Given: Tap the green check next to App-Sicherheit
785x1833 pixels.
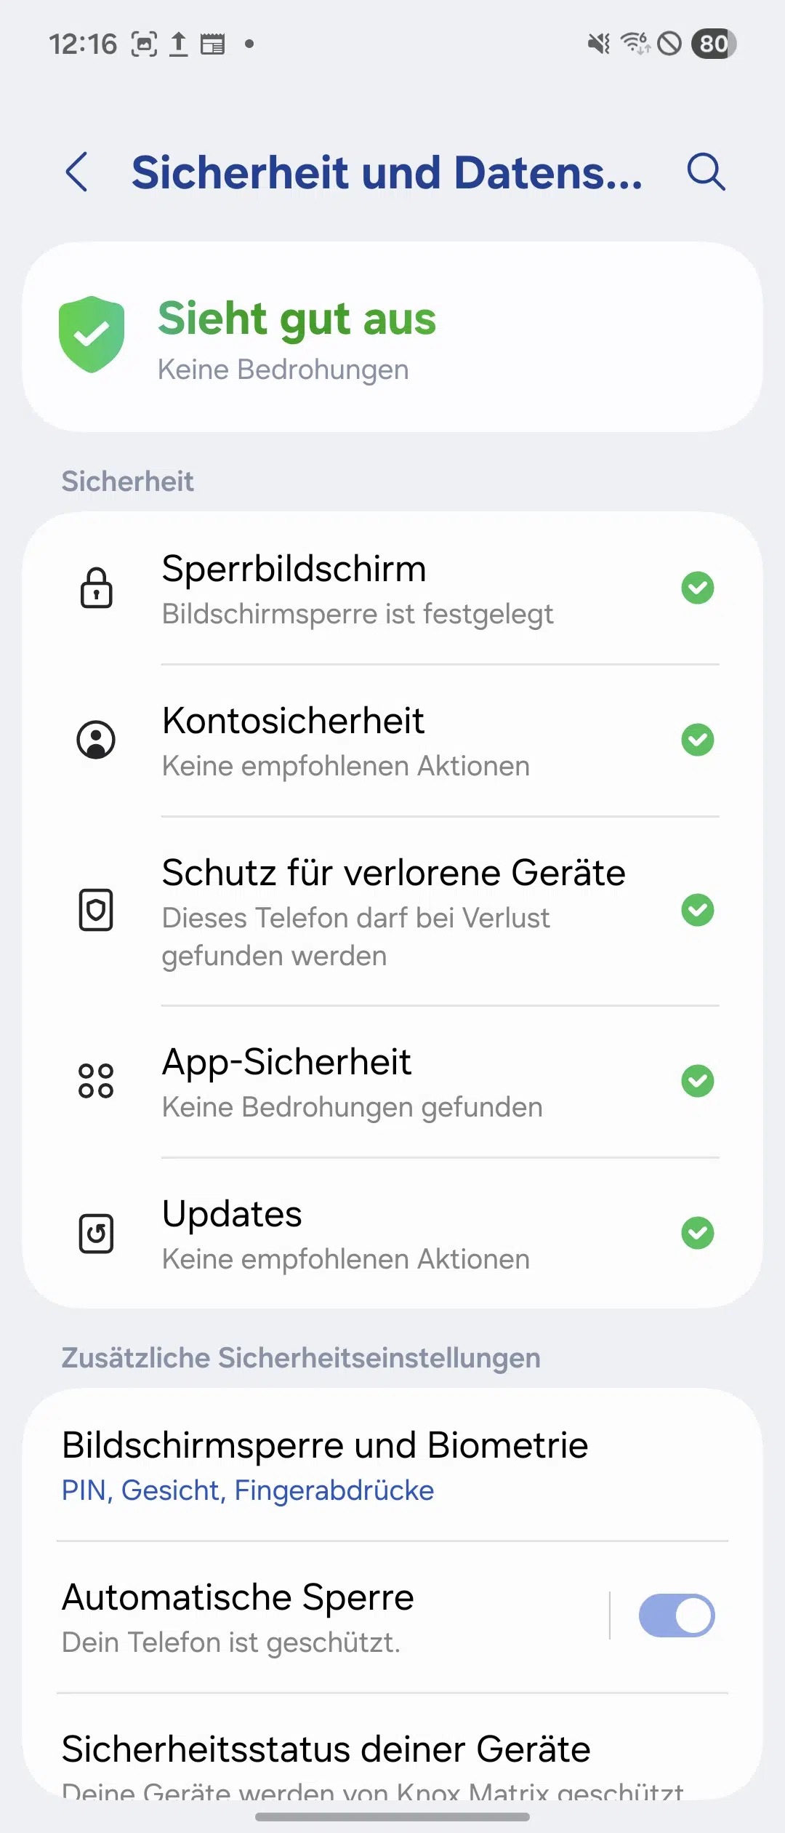Looking at the screenshot, I should pos(698,1081).
